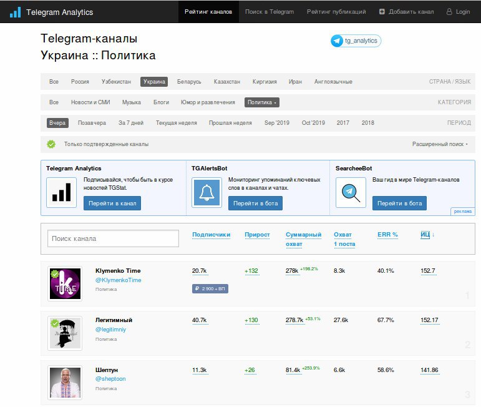Viewport: 481px width, 407px height.
Task: Select country filter Все
Action: point(54,82)
